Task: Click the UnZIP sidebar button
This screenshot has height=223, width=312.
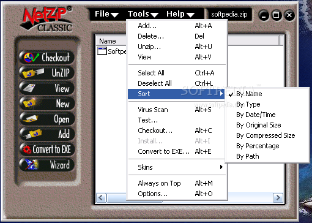Action: pos(46,73)
